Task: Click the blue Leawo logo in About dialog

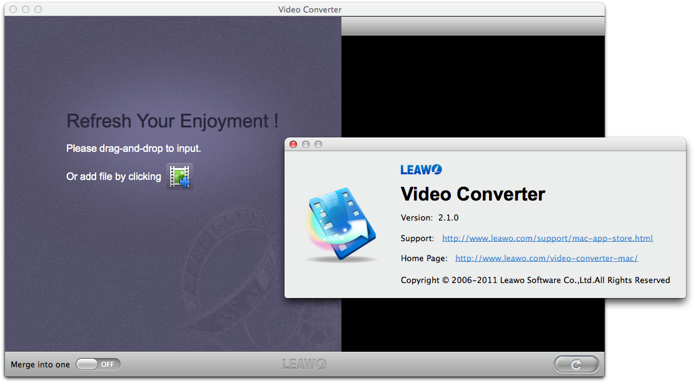Action: (421, 169)
